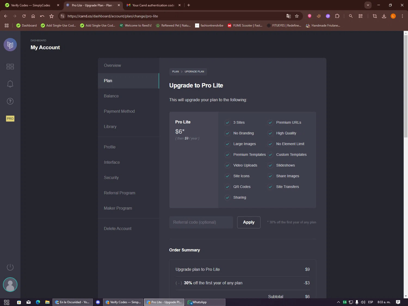
Task: Open a new browser tab
Action: [x=189, y=5]
